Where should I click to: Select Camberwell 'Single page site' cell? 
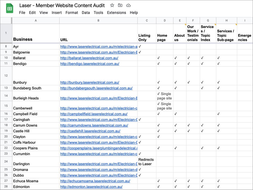point(165,106)
